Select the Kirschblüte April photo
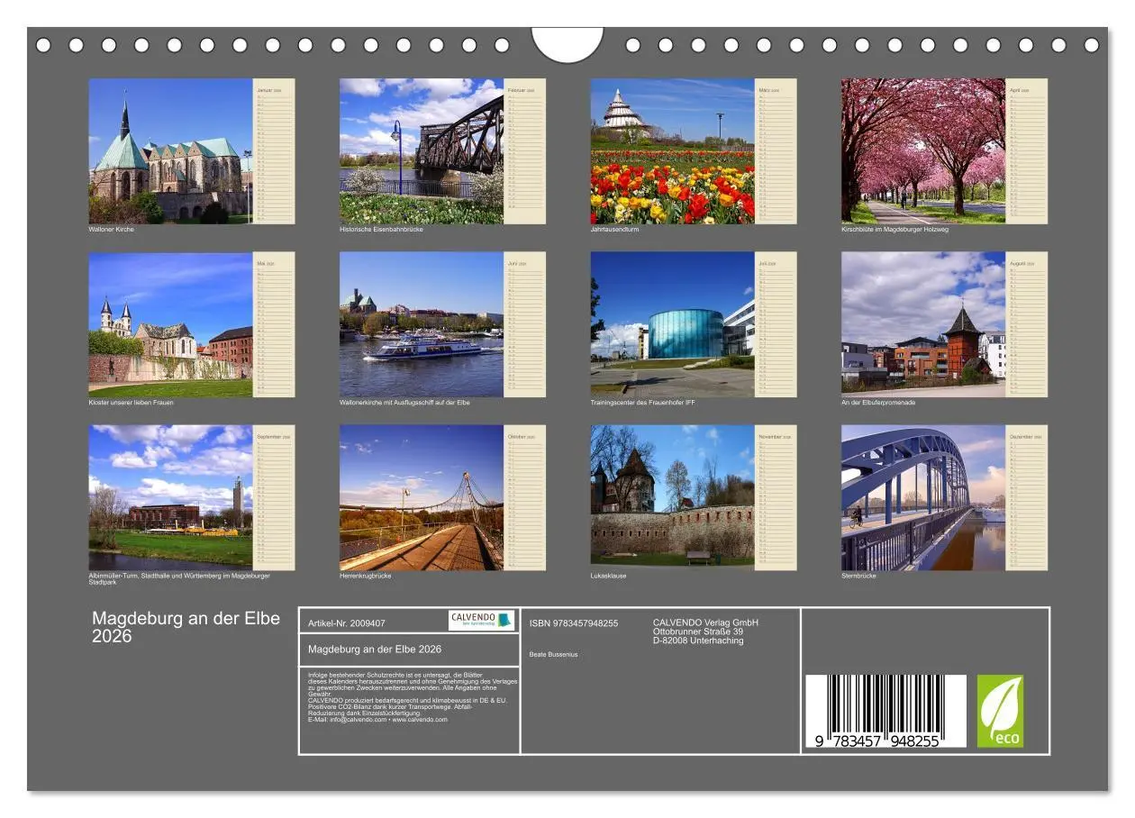 [x=923, y=149]
